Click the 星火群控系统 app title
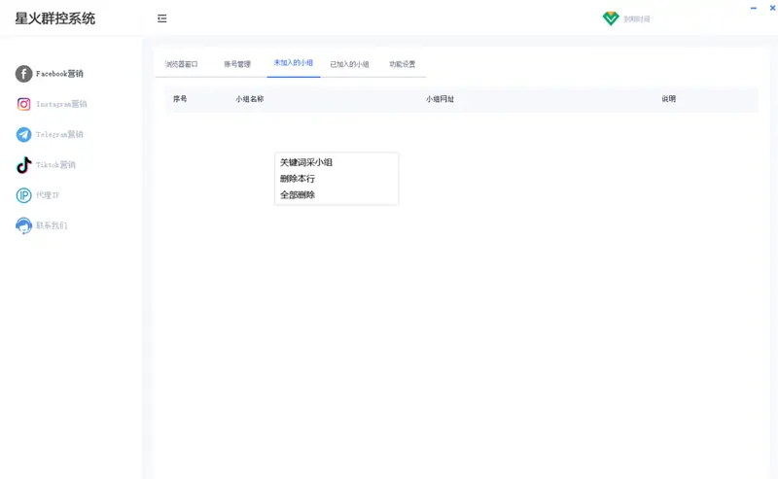 [55, 18]
